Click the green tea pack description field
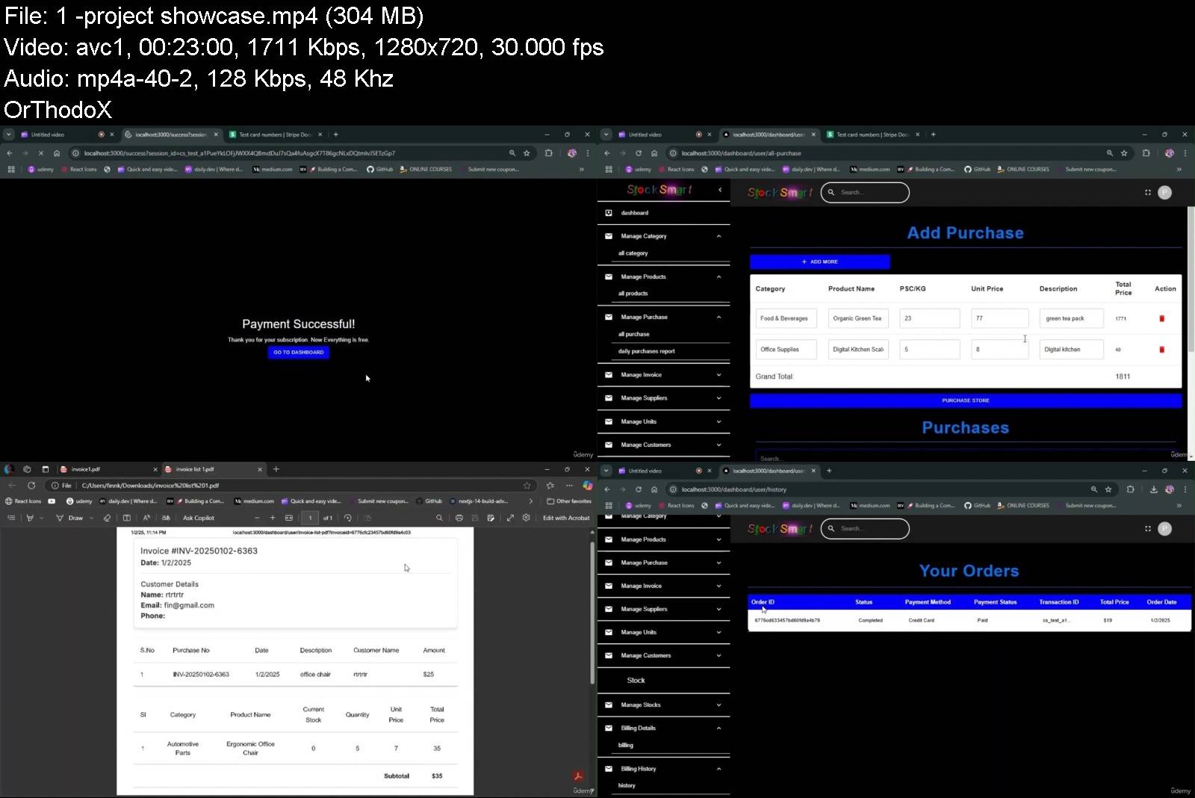Viewport: 1195px width, 798px height. pyautogui.click(x=1071, y=318)
